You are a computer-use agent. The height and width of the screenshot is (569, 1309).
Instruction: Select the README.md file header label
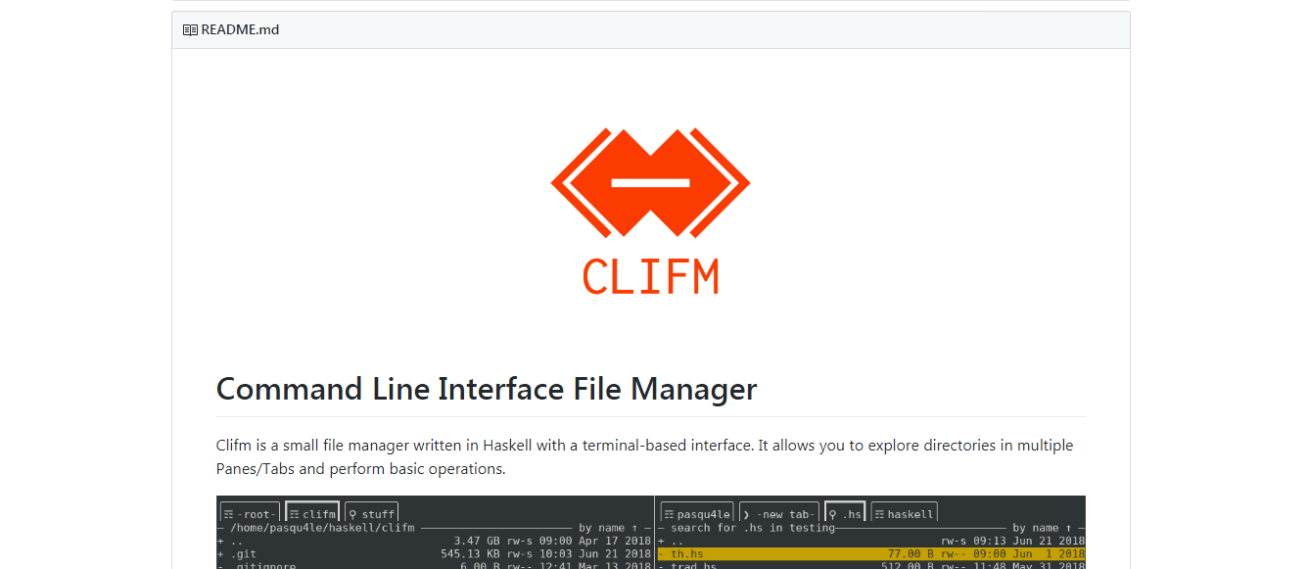240,30
